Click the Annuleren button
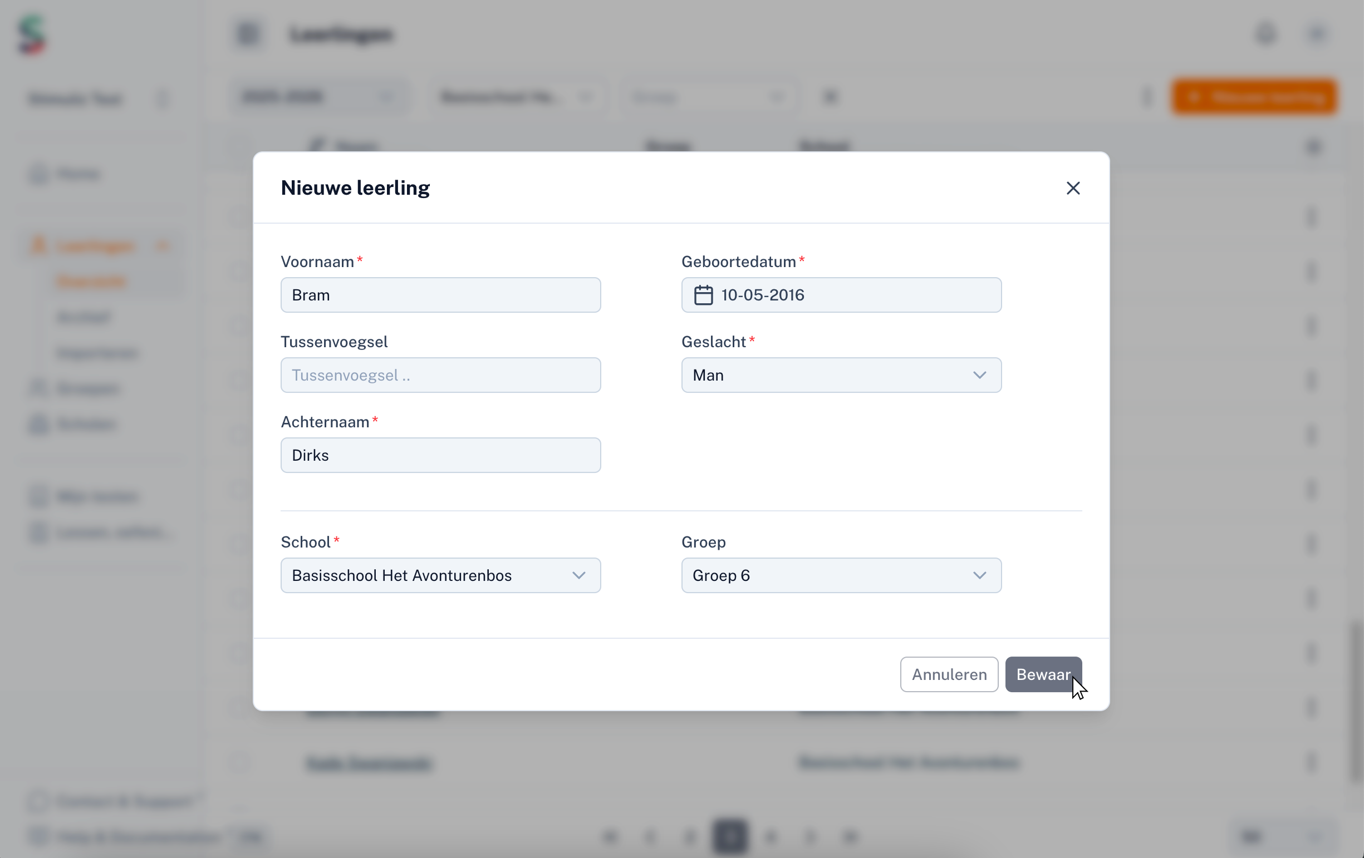 (x=949, y=674)
